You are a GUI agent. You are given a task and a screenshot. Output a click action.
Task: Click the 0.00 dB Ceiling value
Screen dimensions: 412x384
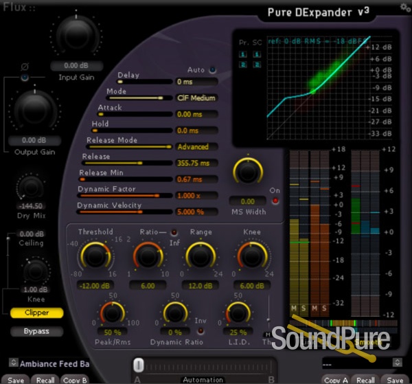tap(32, 234)
